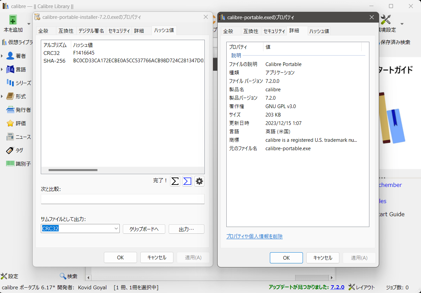This screenshot has width=421, height=293.
Task: Expand the 著者 category arrow
Action: [x=2, y=56]
